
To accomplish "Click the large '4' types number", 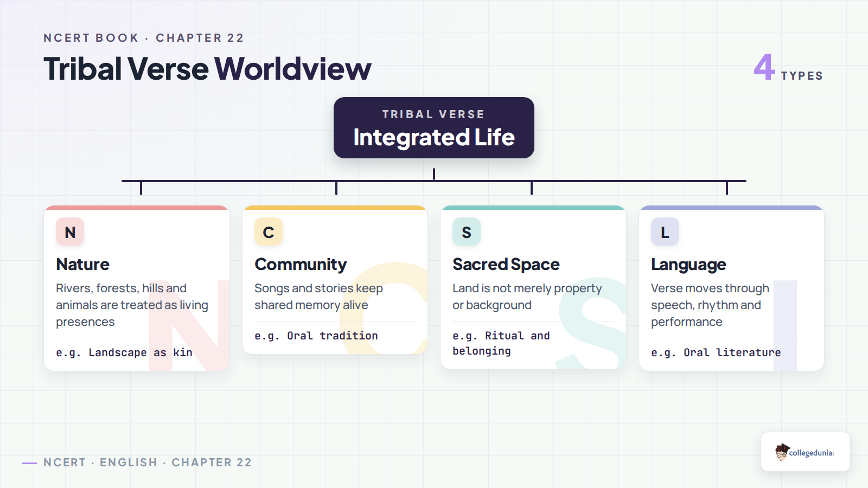I will click(x=764, y=67).
